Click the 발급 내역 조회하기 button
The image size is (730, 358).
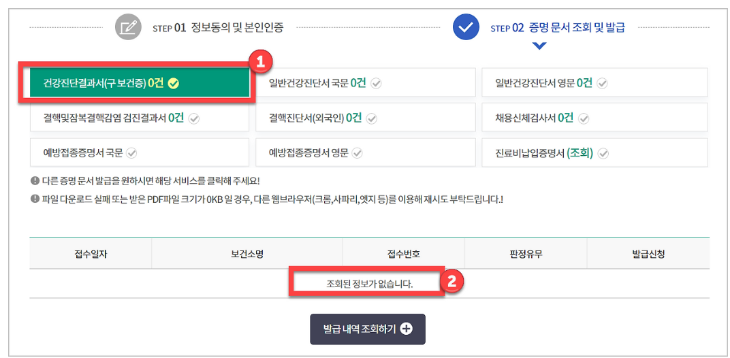[367, 329]
